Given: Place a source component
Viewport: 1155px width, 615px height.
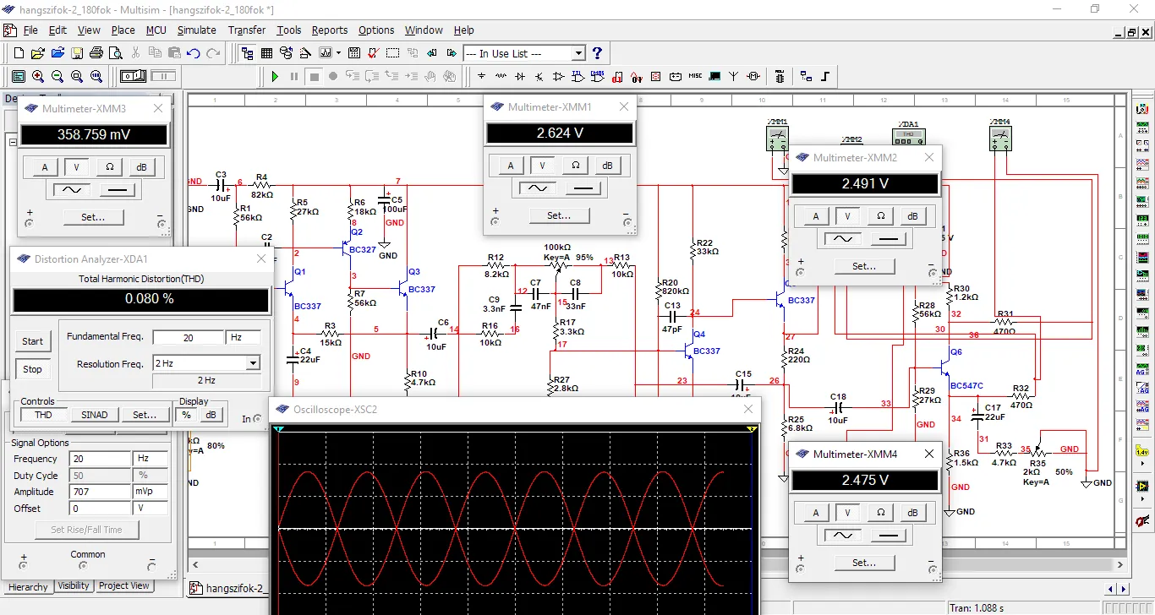Looking at the screenshot, I should click(482, 76).
